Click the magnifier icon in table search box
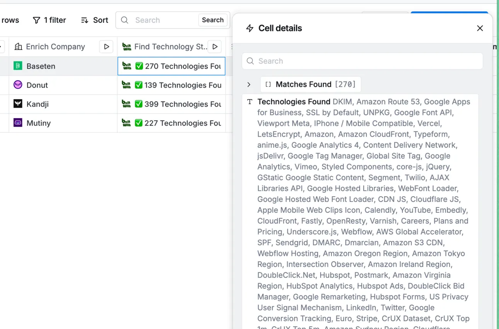This screenshot has width=499, height=329. click(x=124, y=20)
